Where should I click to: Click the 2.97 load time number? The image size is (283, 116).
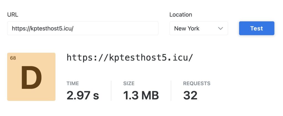pyautogui.click(x=78, y=95)
